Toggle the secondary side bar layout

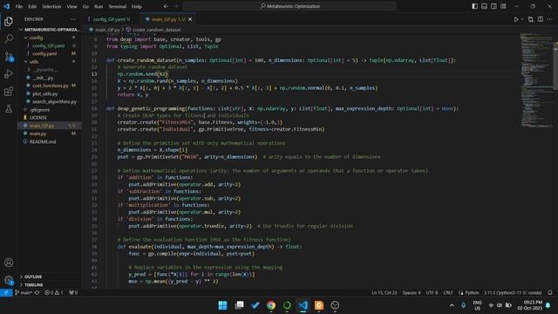coord(493,6)
